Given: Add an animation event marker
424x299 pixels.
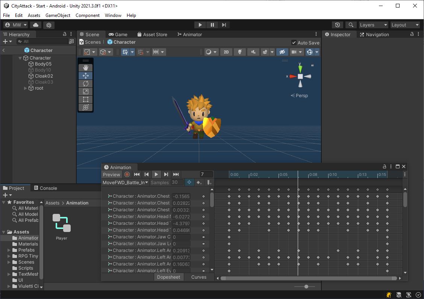Looking at the screenshot, I should (x=209, y=182).
